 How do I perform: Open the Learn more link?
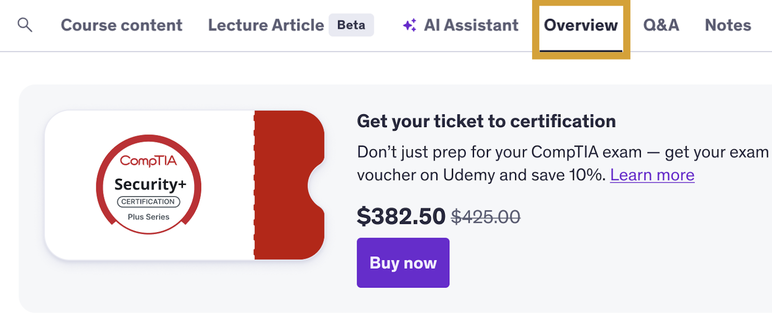652,175
